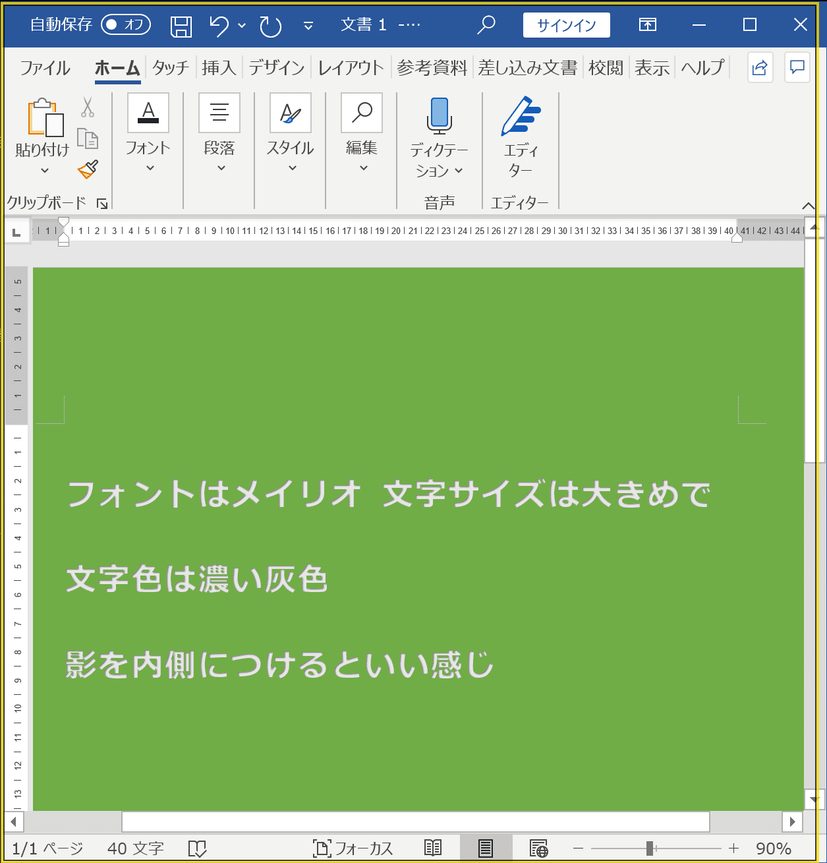This screenshot has height=863, width=827.
Task: Click the Save floppy disk icon
Action: tap(181, 26)
